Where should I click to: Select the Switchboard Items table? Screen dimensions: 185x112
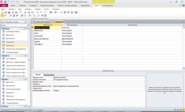(x=14, y=32)
